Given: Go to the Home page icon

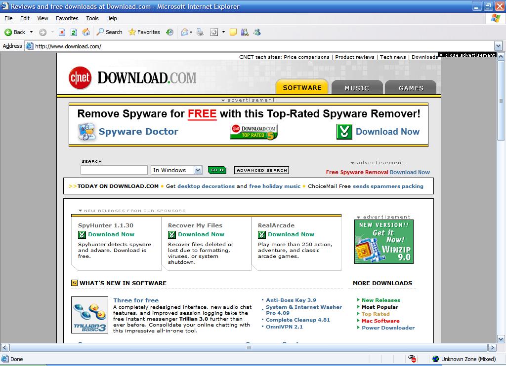Looking at the screenshot, I should pyautogui.click(x=86, y=32).
